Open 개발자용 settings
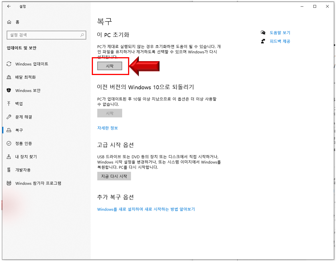The width and height of the screenshot is (336, 261). (x=46, y=170)
